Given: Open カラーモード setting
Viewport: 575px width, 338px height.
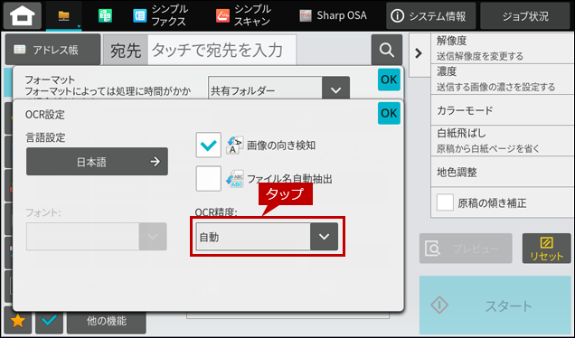Looking at the screenshot, I should pyautogui.click(x=503, y=110).
